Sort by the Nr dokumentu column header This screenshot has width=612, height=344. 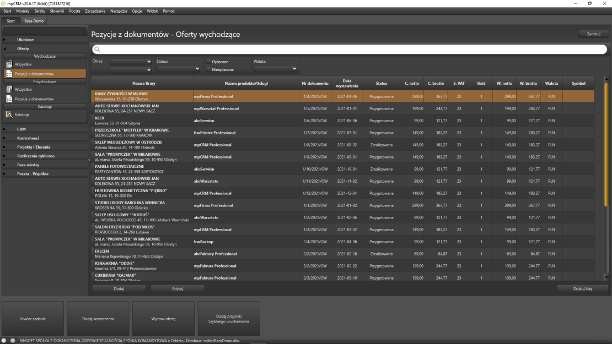(x=315, y=83)
